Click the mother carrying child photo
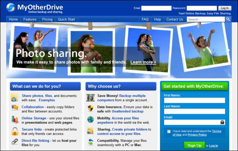The image size is (238, 151). [x=148, y=50]
